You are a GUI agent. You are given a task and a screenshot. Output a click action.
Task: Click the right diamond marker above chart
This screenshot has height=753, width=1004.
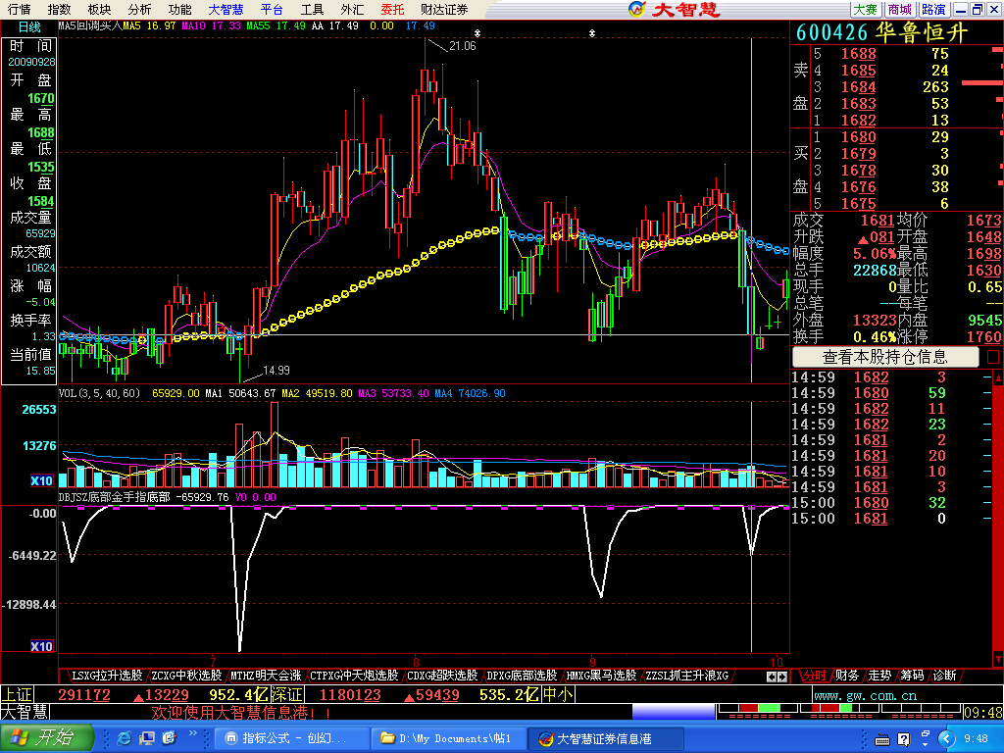coord(592,33)
